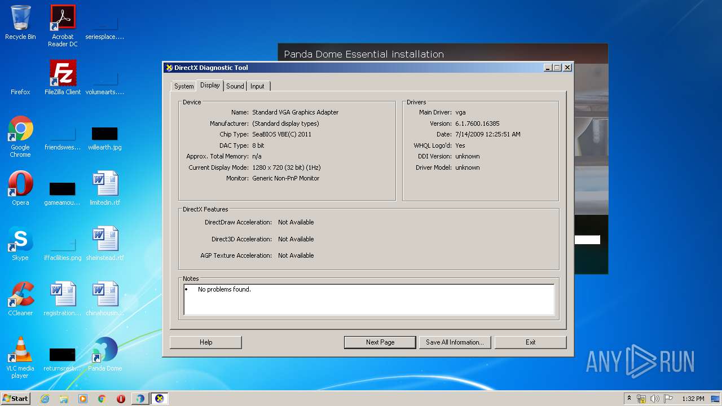
Task: Open the network tray icon
Action: click(641, 399)
